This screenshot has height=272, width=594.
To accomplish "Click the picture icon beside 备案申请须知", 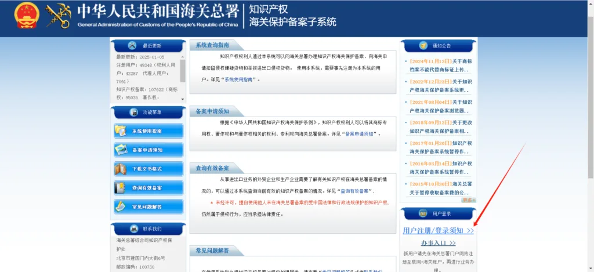I will pos(121,150).
